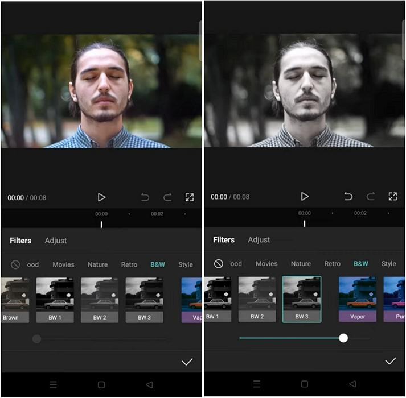Pick the BW 3 filter in the left screen
Viewport: 406px width, 398px height.
pyautogui.click(x=145, y=300)
